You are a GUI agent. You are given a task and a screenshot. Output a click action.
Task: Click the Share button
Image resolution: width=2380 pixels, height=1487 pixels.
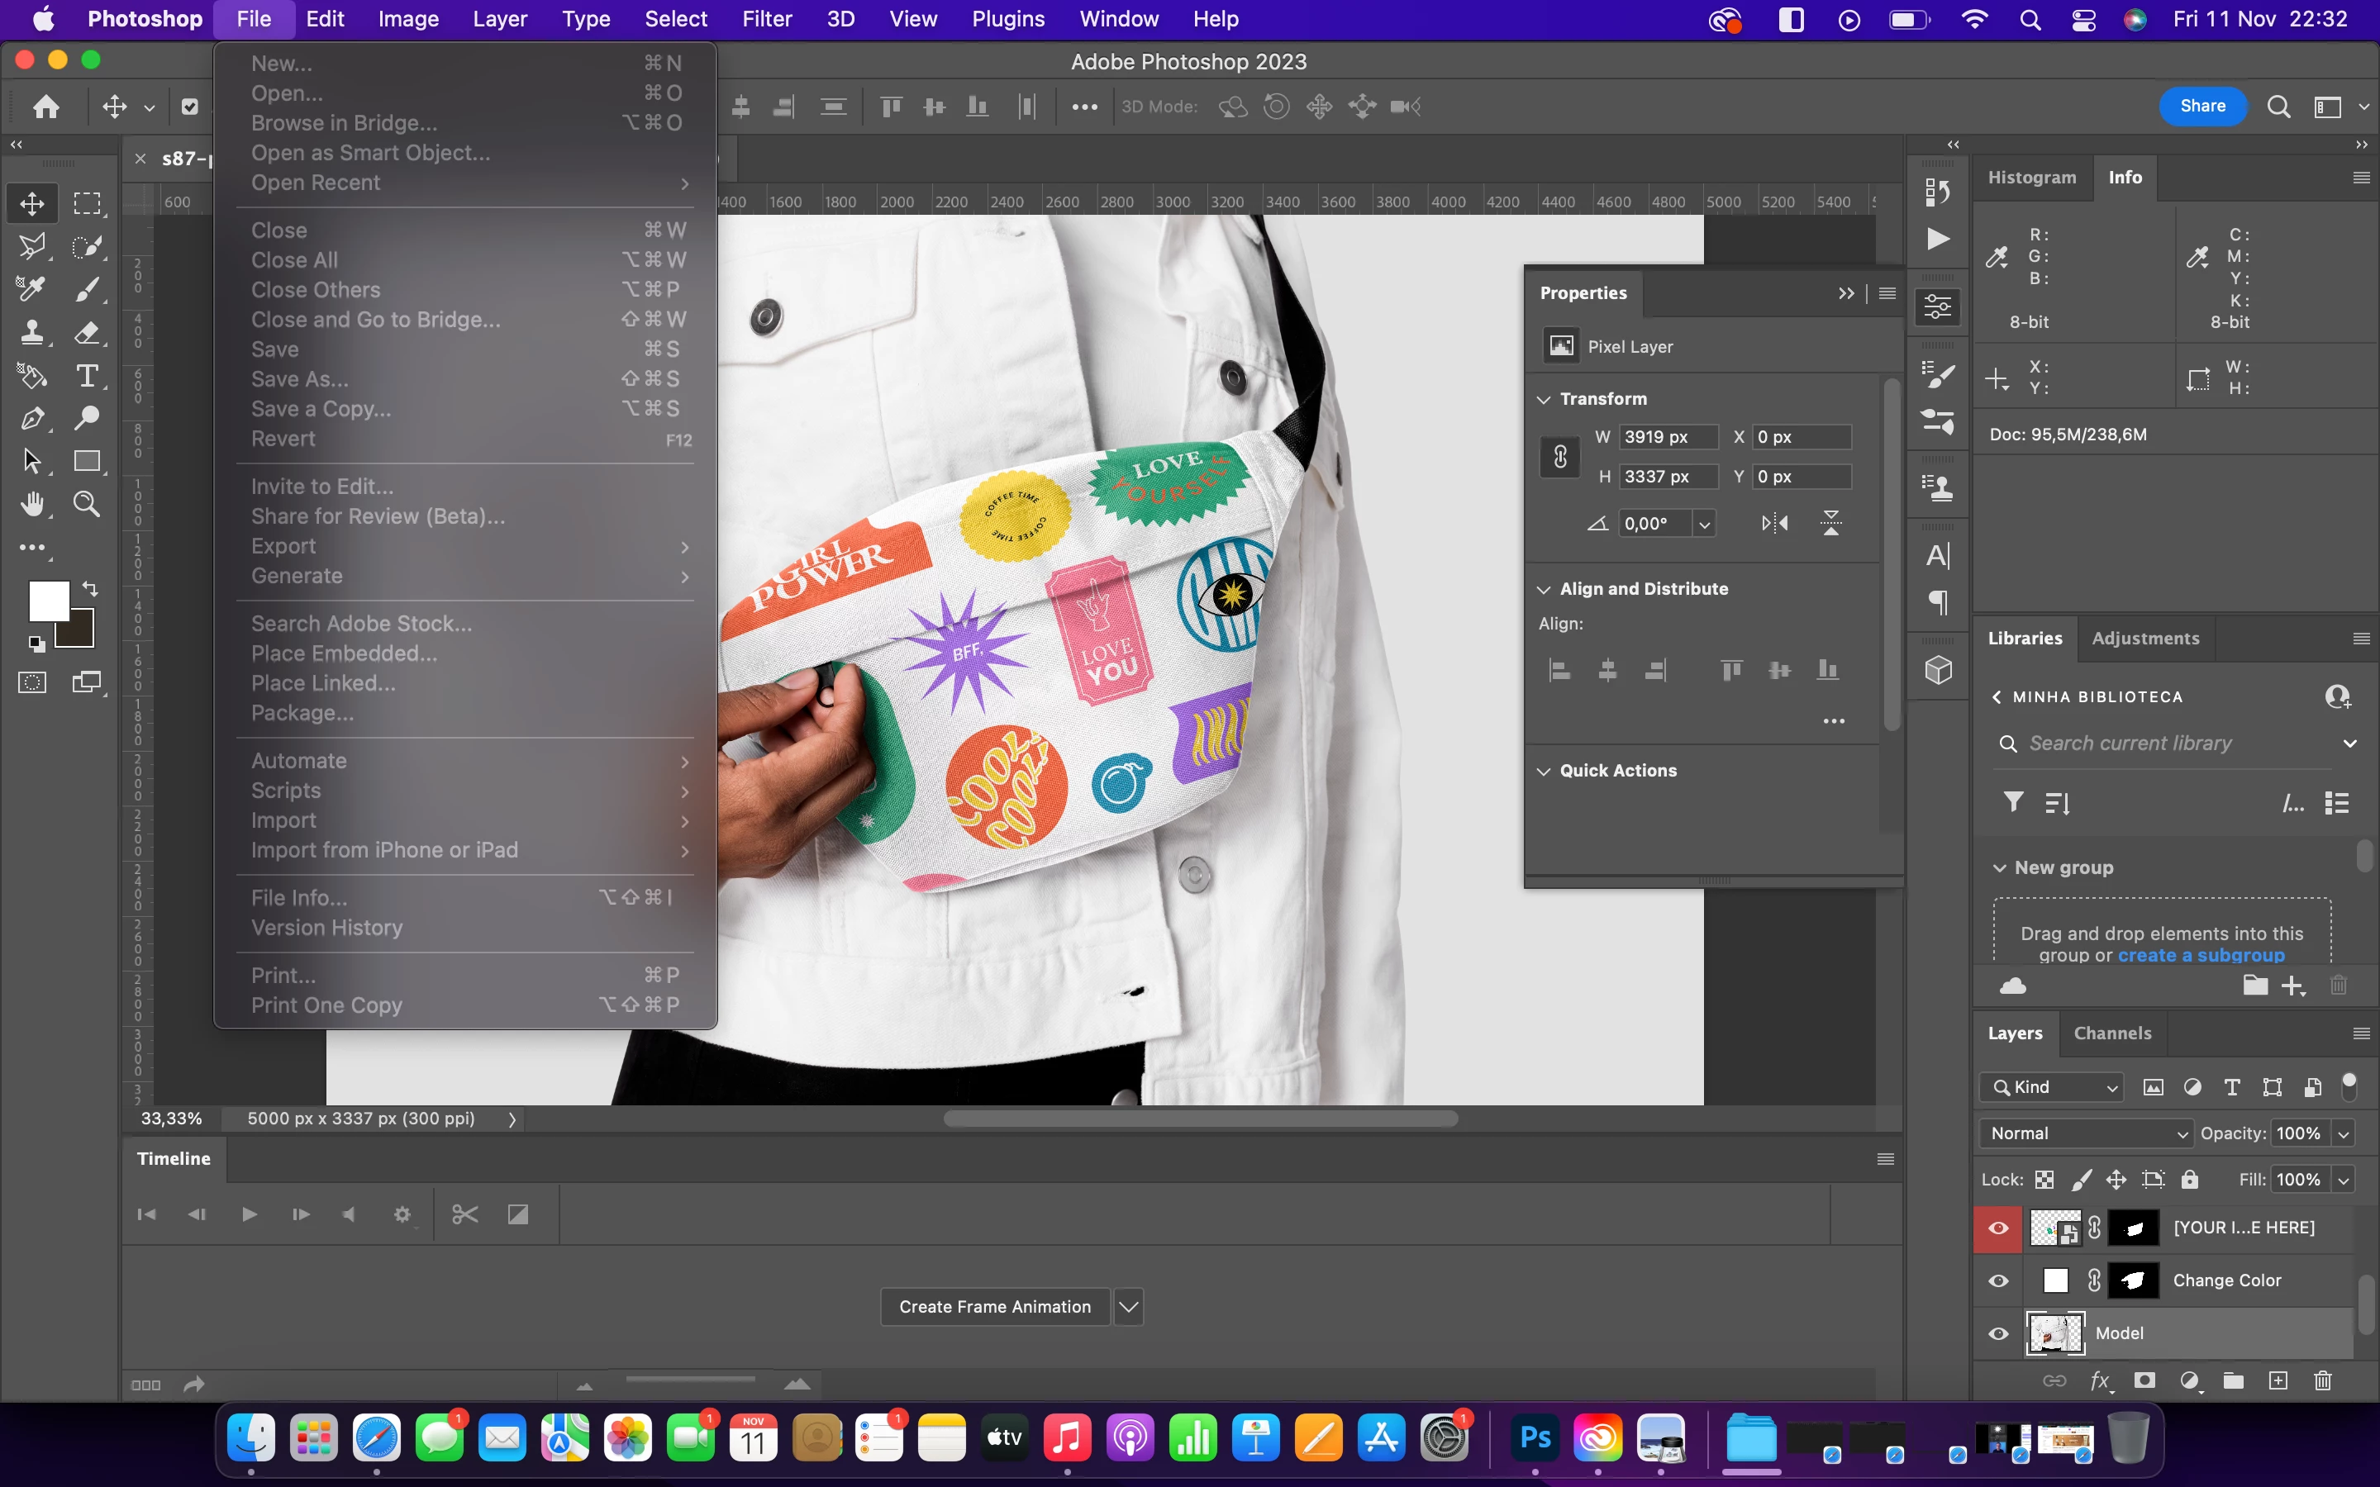tap(2202, 107)
